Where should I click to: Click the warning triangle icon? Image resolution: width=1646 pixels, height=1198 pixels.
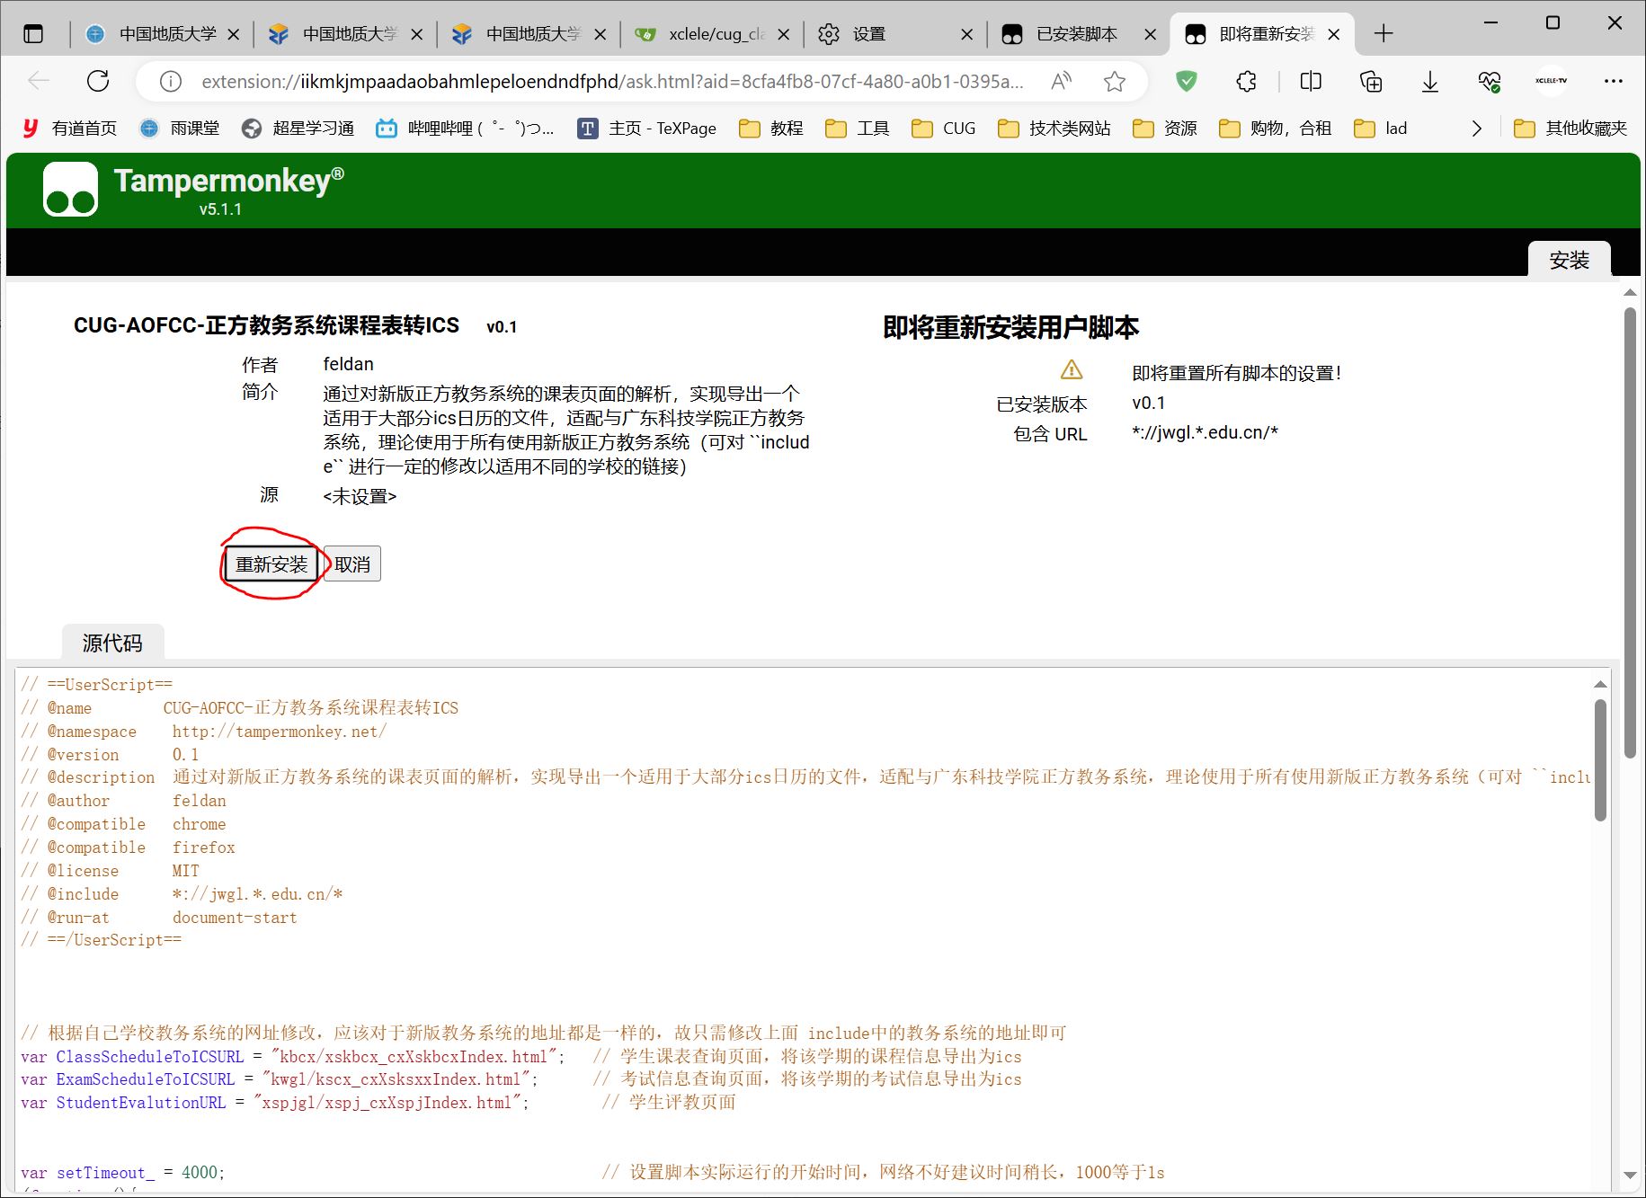(1072, 370)
